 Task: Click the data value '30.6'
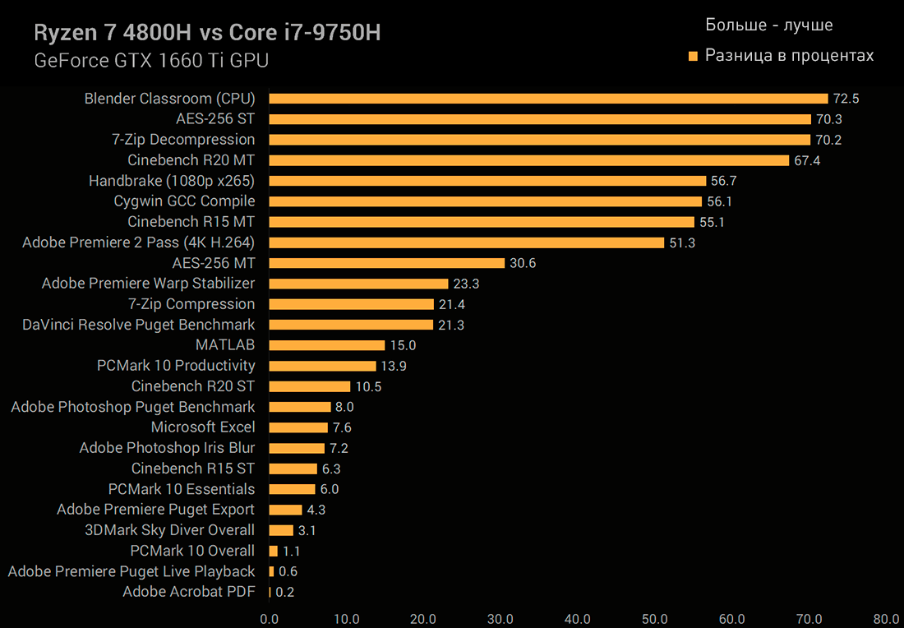coord(523,263)
